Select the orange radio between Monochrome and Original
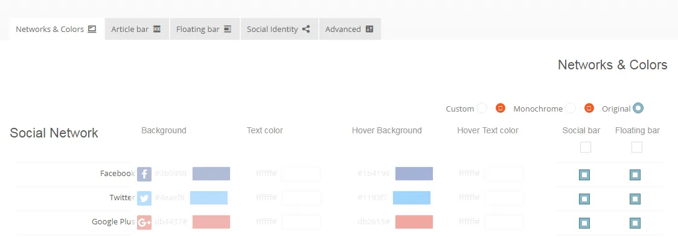This screenshot has width=678, height=237. click(589, 108)
